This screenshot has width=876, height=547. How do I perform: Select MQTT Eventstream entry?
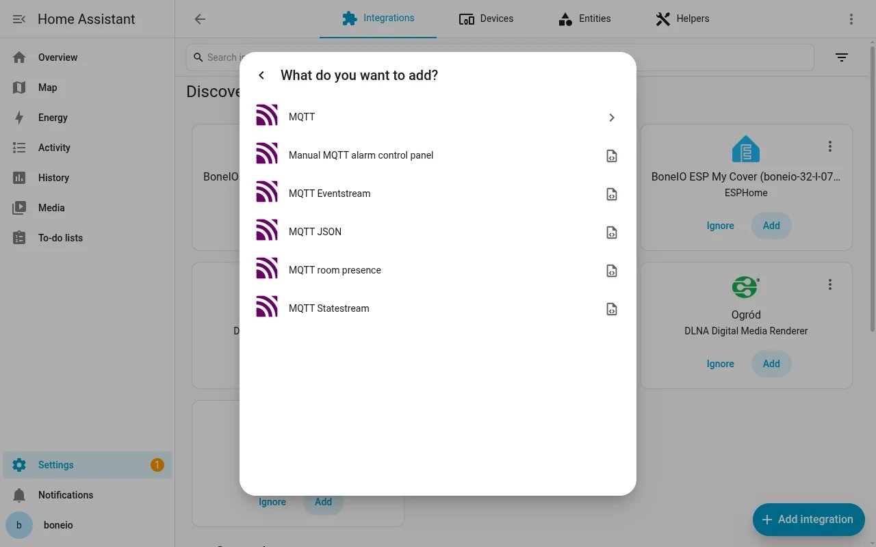tap(438, 194)
